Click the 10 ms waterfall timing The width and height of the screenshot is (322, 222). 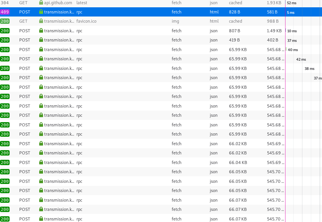tap(292, 31)
